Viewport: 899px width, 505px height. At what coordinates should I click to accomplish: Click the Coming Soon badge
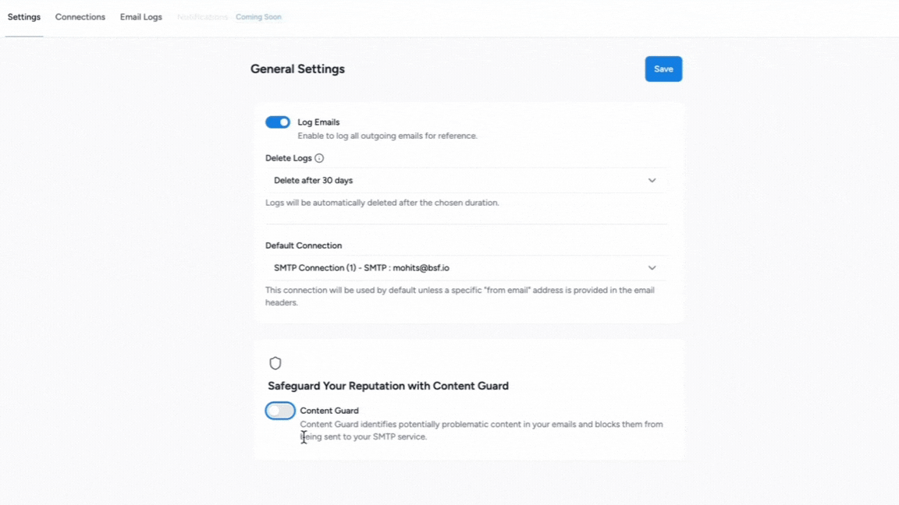click(258, 17)
